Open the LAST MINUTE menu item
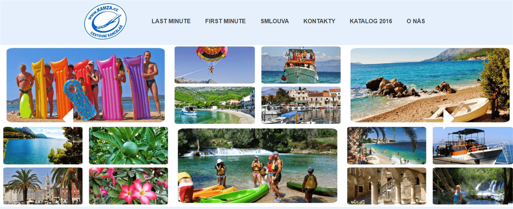Image resolution: width=513 pixels, height=209 pixels. (x=171, y=21)
